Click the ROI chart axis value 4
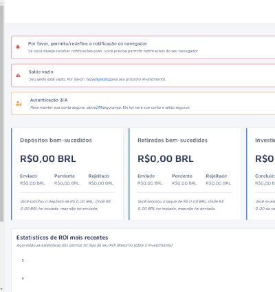The height and width of the screenshot is (292, 275). 23,278
